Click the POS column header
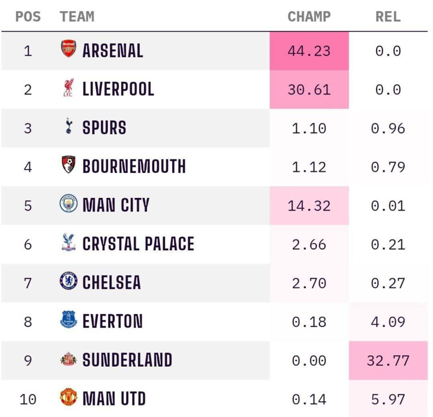This screenshot has width=433, height=417. pyautogui.click(x=28, y=17)
